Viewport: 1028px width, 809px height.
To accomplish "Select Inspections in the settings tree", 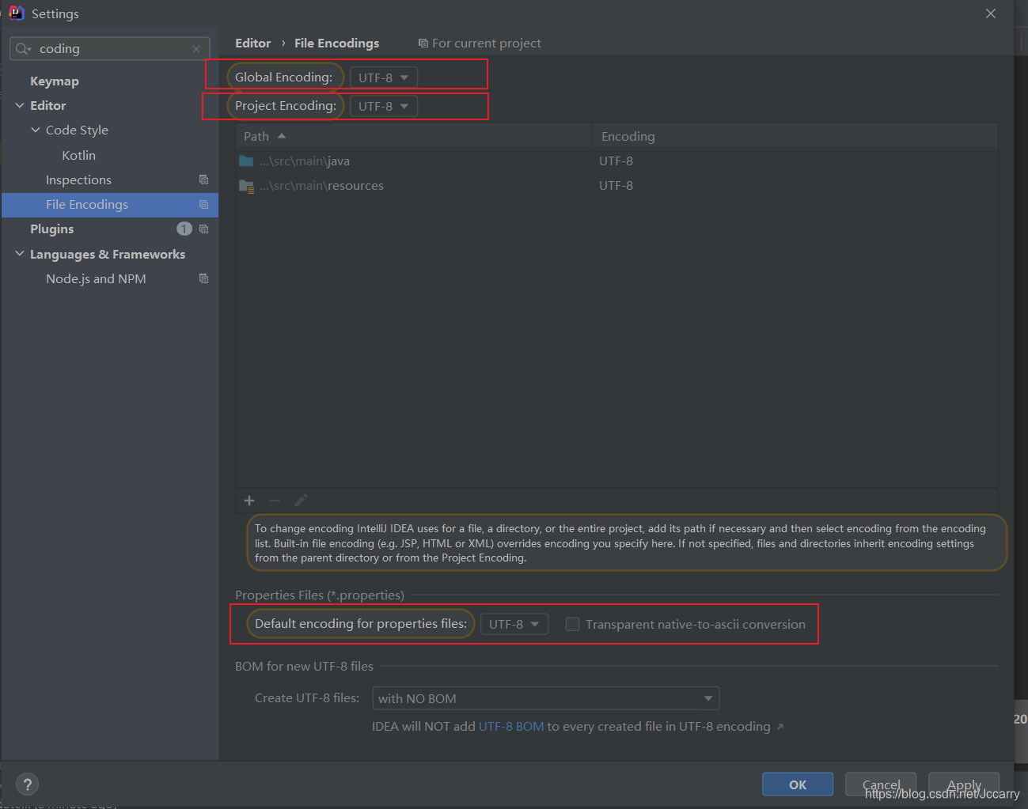I will 78,180.
